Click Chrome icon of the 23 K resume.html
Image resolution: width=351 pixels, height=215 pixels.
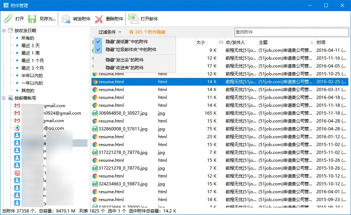tap(95, 137)
